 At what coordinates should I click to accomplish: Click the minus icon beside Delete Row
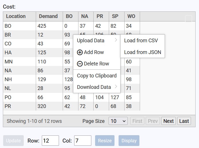pyautogui.click(x=80, y=64)
